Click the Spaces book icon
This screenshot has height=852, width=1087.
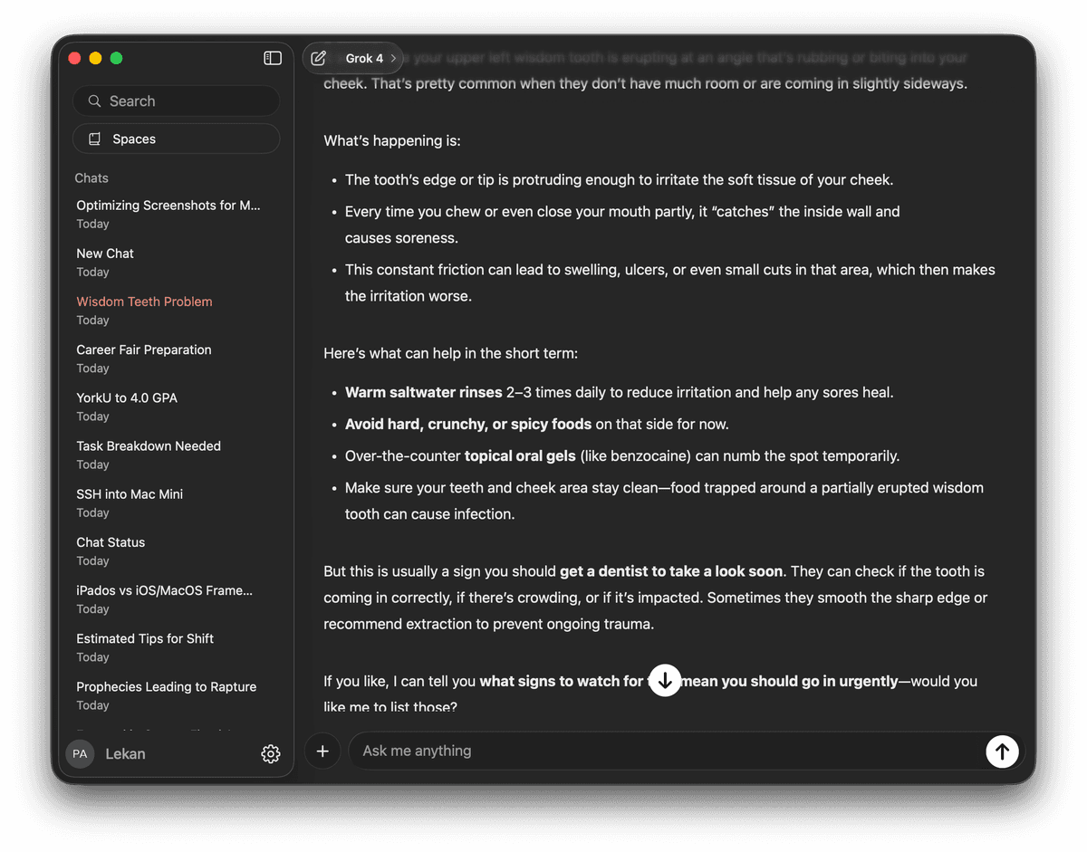pyautogui.click(x=94, y=139)
